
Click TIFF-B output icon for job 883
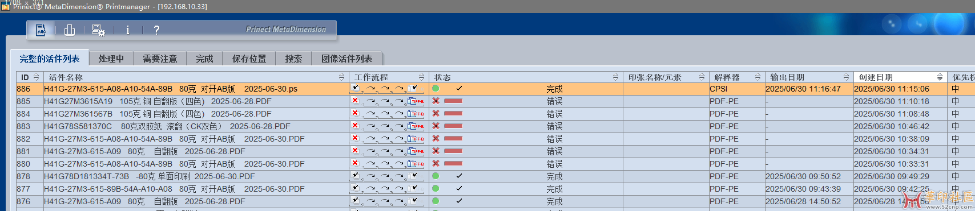pos(416,126)
